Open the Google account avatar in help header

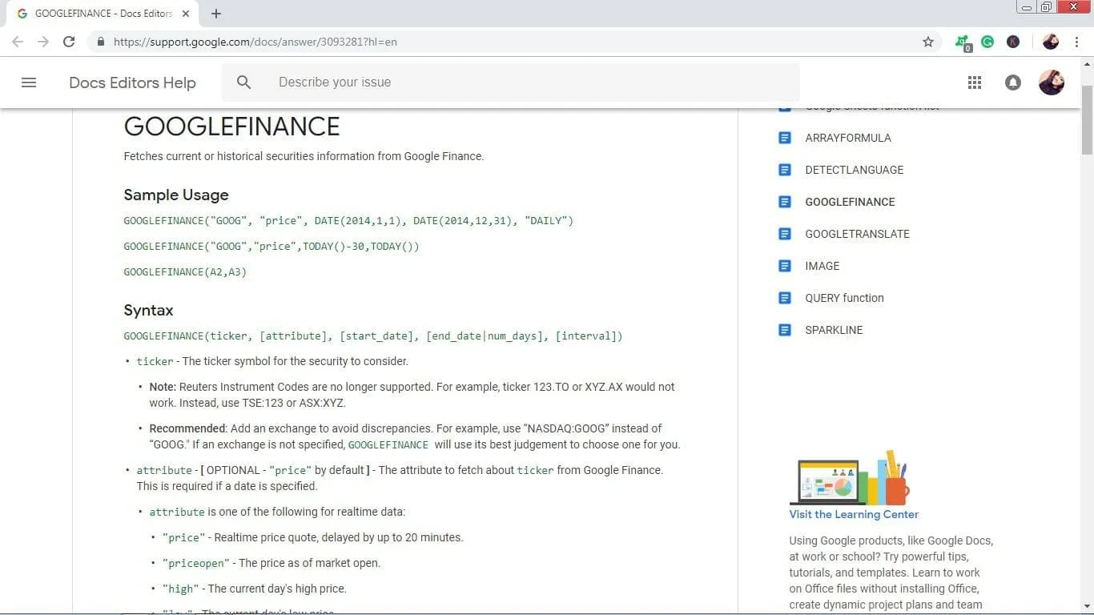click(x=1052, y=82)
